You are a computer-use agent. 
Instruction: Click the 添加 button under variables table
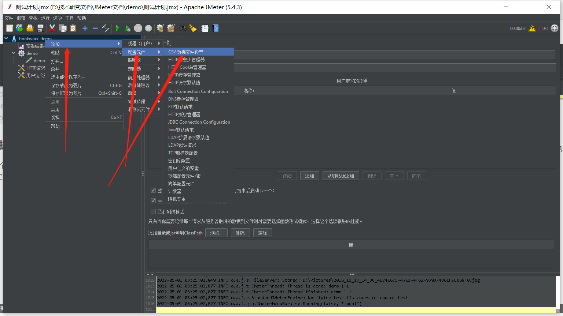pos(310,176)
